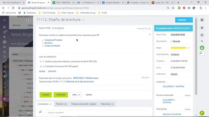
Task: Open the MÁS... dropdown
Action: (x=75, y=95)
